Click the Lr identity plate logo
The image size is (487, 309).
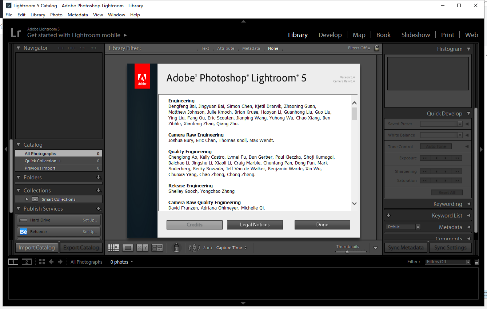point(16,33)
